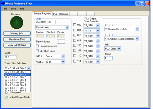This screenshot has width=153, height=109.
Task: Click the Write to EVM button
Action: point(17,33)
